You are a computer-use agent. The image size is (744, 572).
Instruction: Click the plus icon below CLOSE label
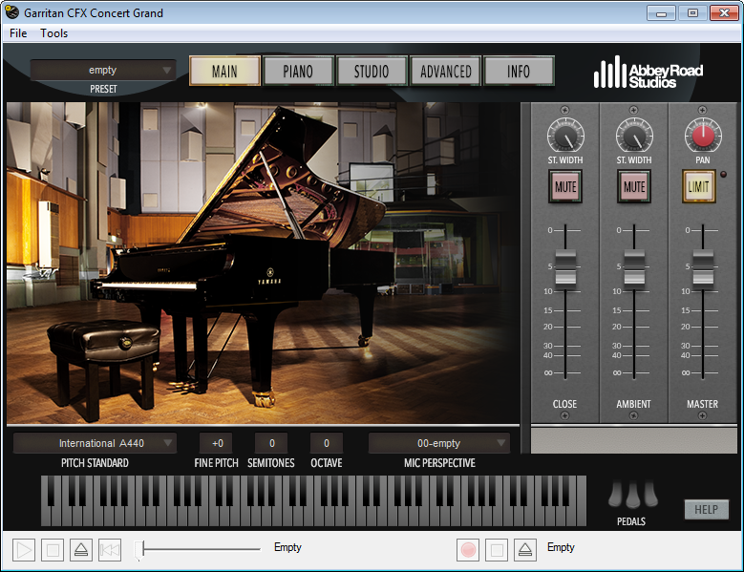tap(564, 416)
